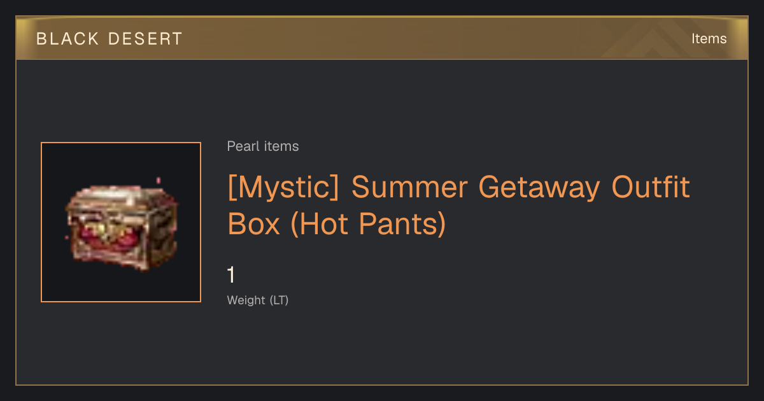Screen dimensions: 764x401
Task: Click the gold header banner background
Action: [382, 39]
